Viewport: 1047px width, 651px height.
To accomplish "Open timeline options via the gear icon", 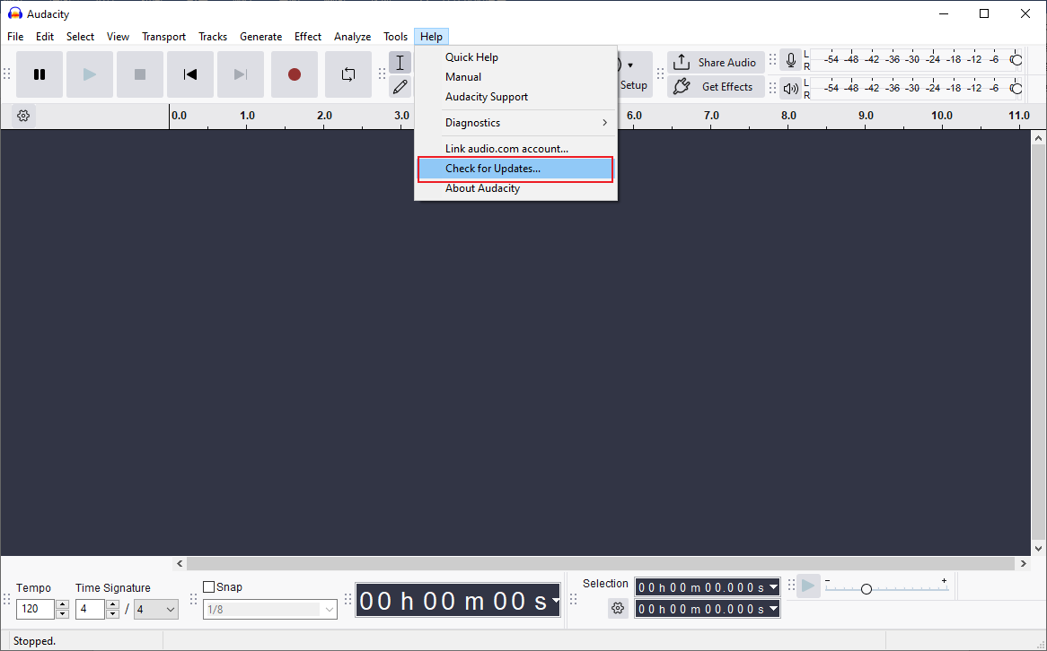I will click(23, 115).
